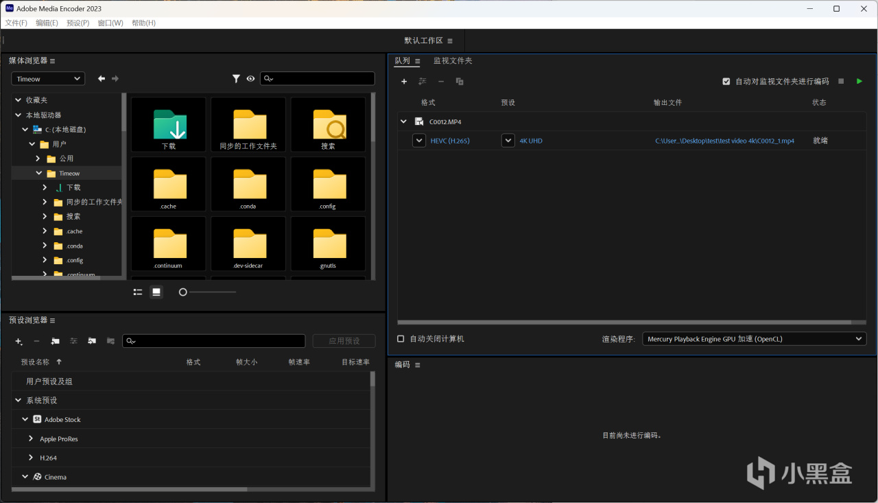878x503 pixels.
Task: Collapse the C0012.MP4 queue item
Action: pyautogui.click(x=404, y=122)
